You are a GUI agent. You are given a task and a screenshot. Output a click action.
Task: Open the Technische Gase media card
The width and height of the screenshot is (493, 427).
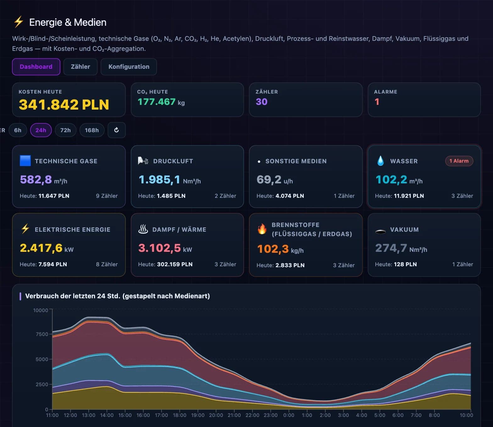69,176
